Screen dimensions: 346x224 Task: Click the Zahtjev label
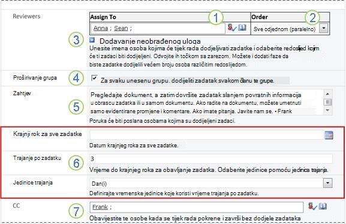22,93
